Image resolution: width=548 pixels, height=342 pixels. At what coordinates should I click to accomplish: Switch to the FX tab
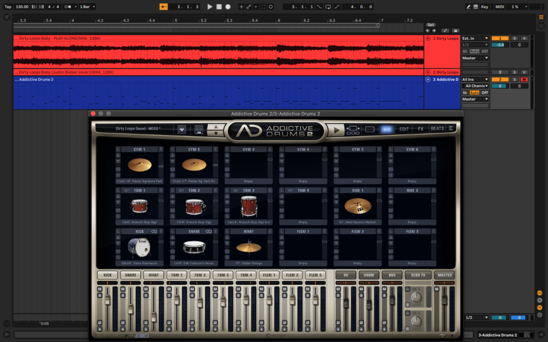pos(421,129)
